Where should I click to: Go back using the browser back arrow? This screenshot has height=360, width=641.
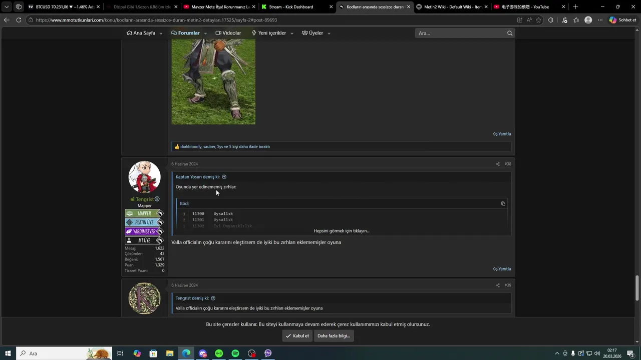pos(7,20)
